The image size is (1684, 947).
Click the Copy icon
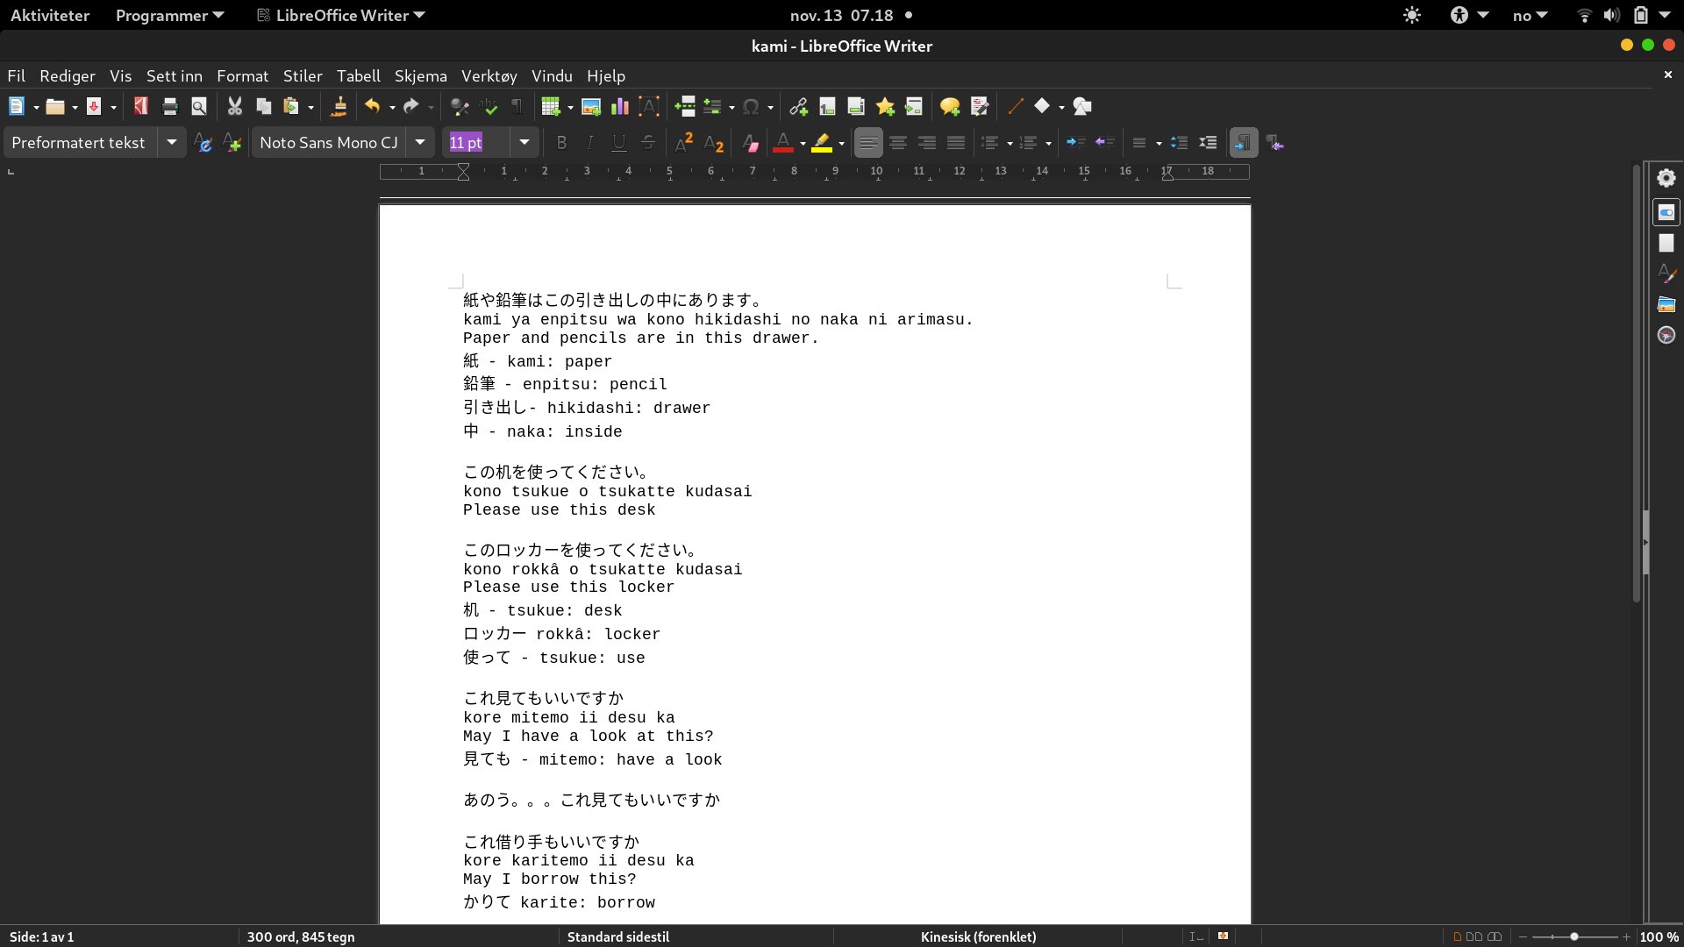click(x=263, y=107)
